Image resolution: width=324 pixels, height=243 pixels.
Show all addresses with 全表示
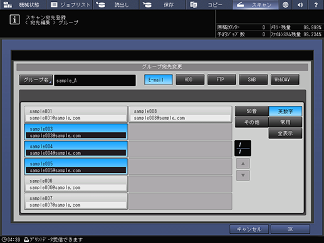tap(285, 133)
